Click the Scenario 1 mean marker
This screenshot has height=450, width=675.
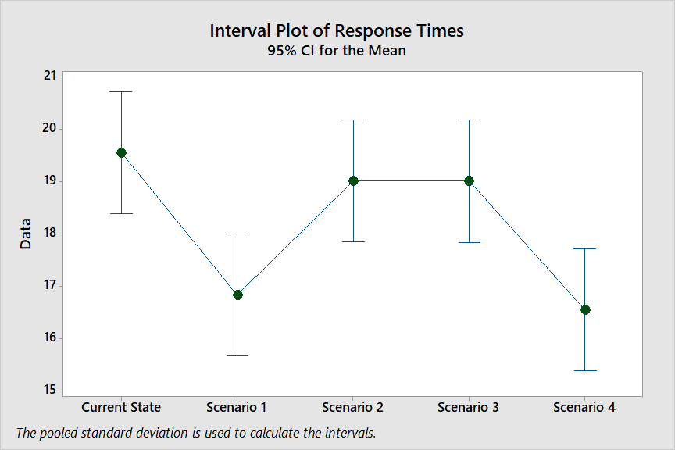[x=237, y=295]
